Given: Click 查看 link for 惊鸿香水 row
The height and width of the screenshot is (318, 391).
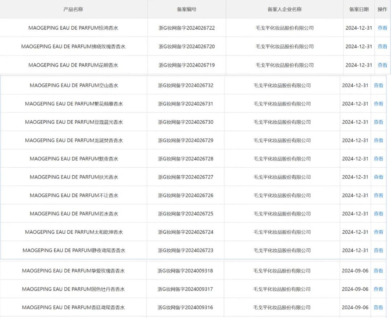Looking at the screenshot, I should pyautogui.click(x=382, y=28).
